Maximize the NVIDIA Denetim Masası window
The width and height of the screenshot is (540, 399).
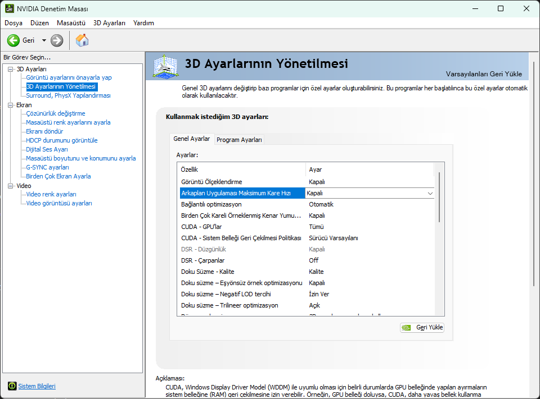click(501, 8)
